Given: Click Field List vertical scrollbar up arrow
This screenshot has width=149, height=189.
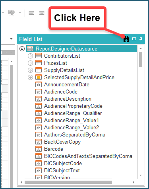Looking at the screenshot, I should (141, 49).
